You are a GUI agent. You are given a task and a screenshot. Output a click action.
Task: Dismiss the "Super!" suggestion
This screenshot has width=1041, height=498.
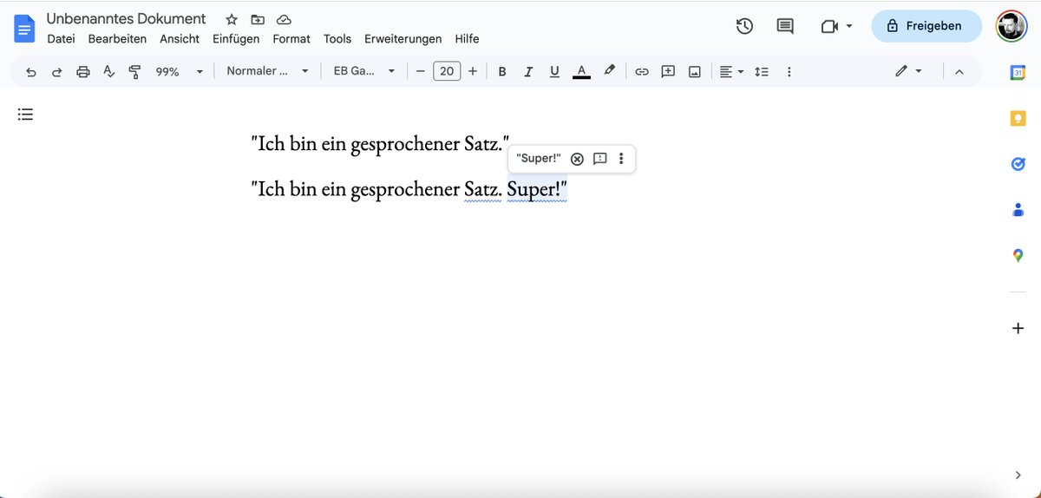tap(577, 159)
